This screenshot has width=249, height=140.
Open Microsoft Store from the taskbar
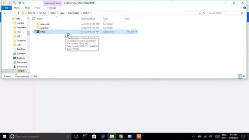click(94, 136)
